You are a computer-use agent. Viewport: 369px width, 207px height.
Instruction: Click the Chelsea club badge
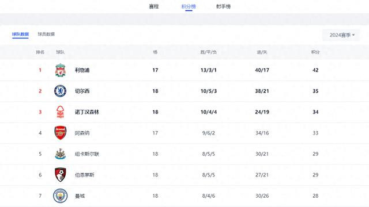60,91
